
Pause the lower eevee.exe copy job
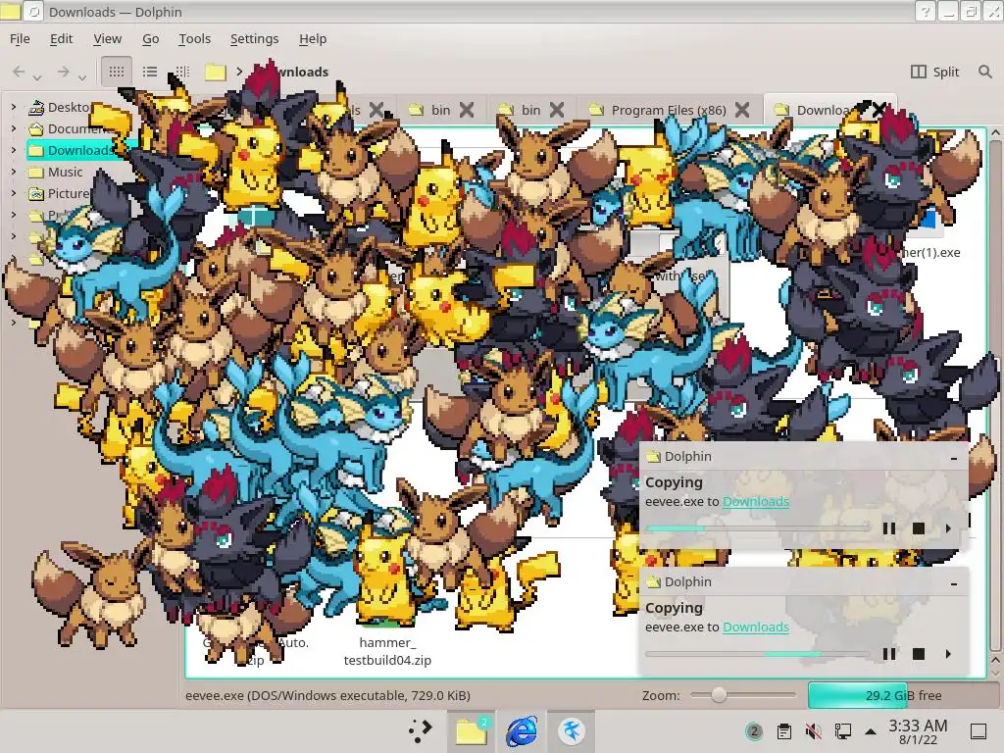click(888, 654)
